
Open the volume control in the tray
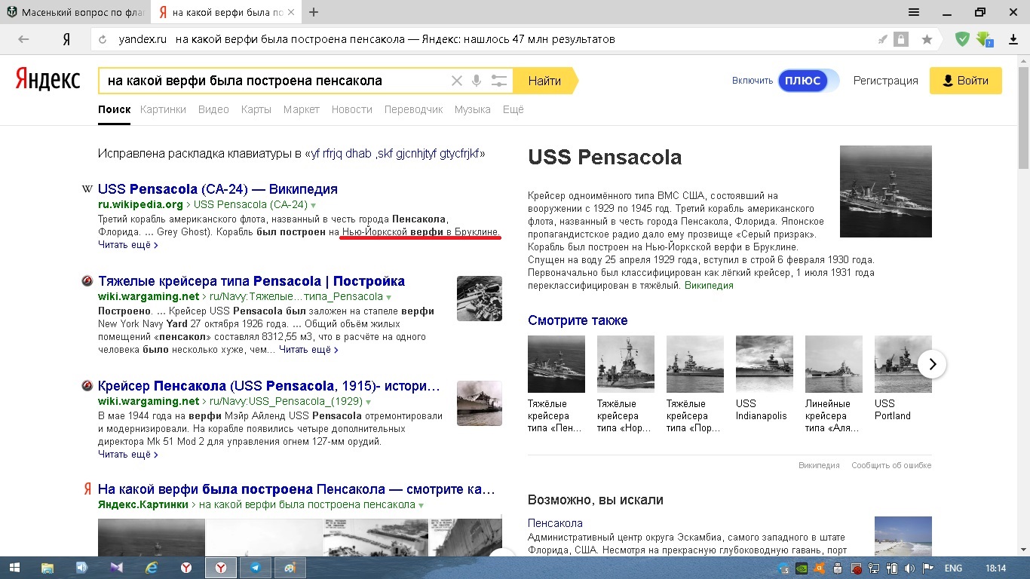[x=909, y=568]
